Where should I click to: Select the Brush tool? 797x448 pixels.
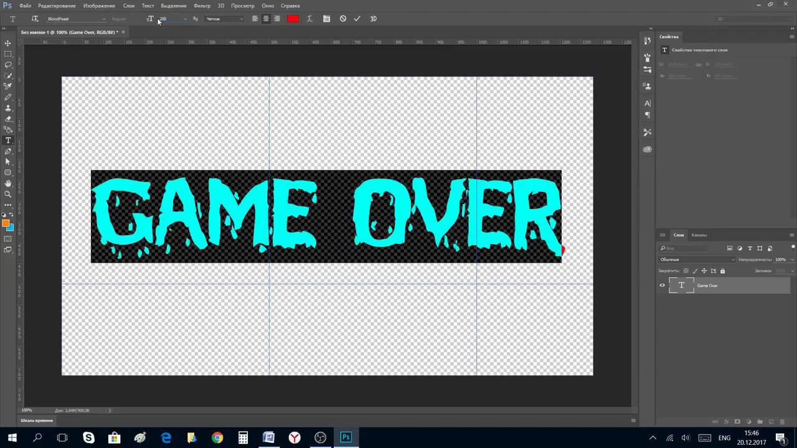[8, 97]
